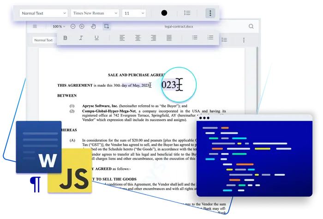Click the blue paragraph pilcrow symbol
323x219 pixels.
[35, 184]
